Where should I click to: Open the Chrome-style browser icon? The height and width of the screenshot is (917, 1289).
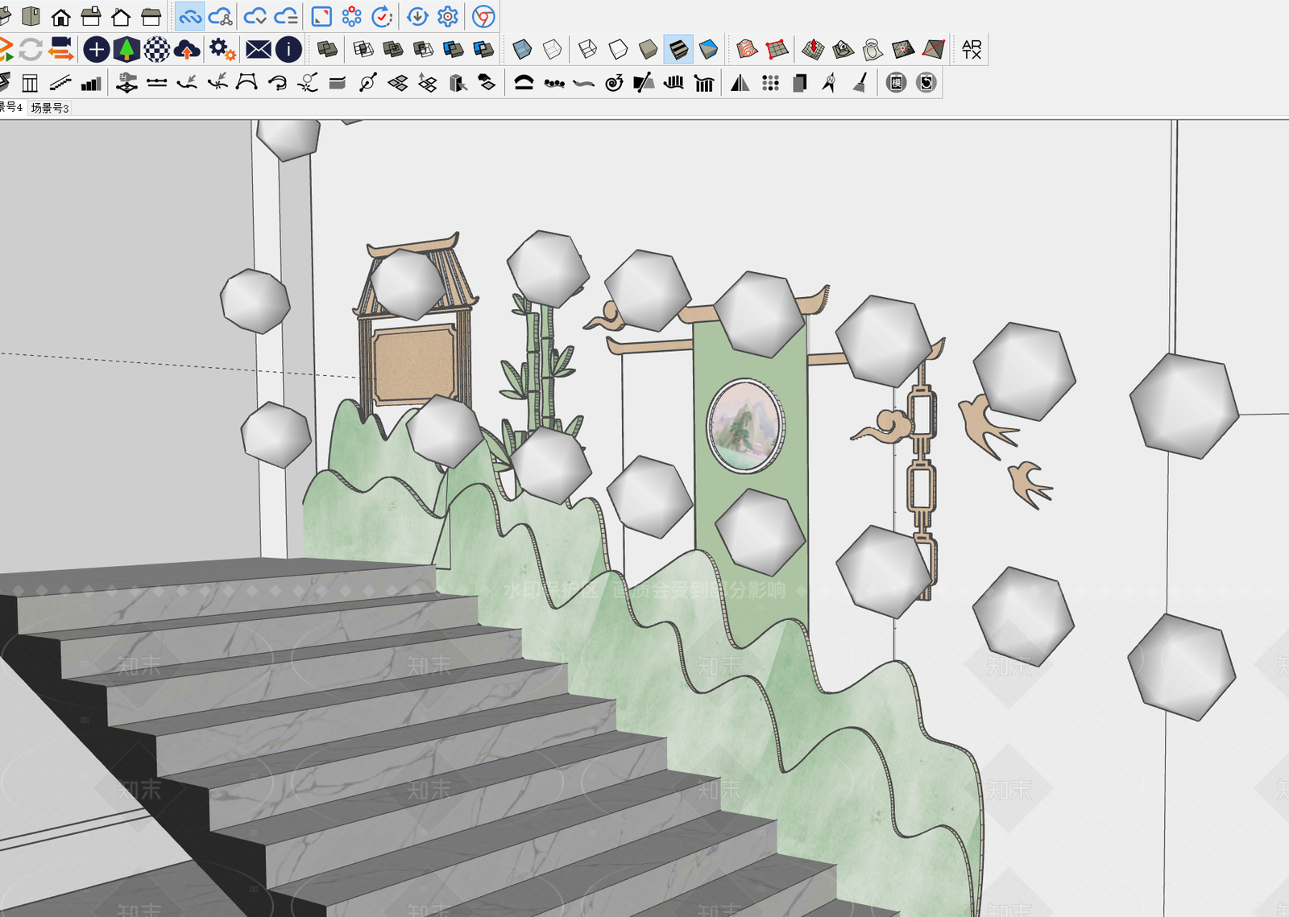click(x=483, y=16)
